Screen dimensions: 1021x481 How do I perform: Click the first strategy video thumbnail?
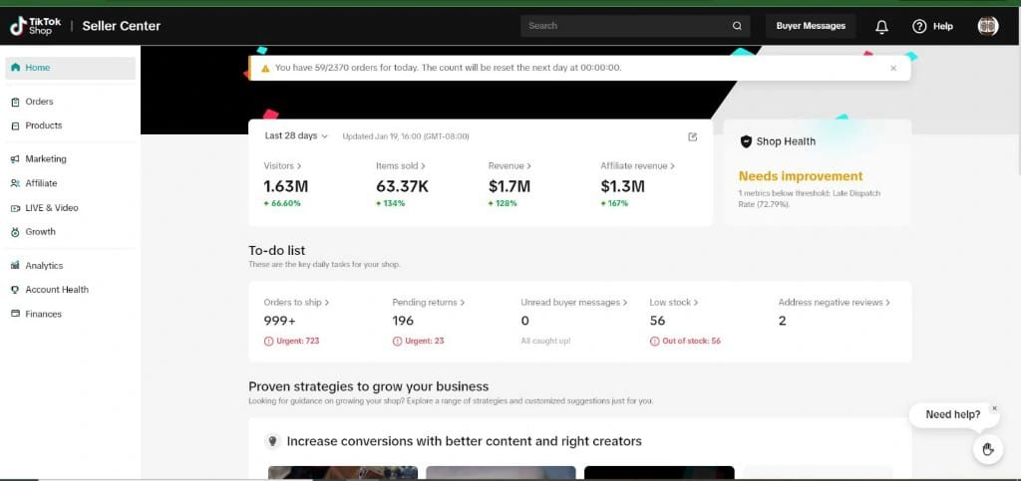(x=343, y=473)
